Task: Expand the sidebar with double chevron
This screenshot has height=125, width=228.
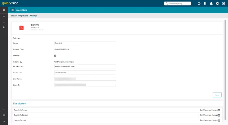Action: tap(4, 122)
